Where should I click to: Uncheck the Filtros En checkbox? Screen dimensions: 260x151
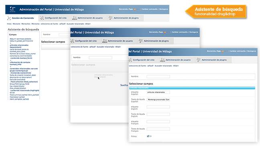[148, 136]
